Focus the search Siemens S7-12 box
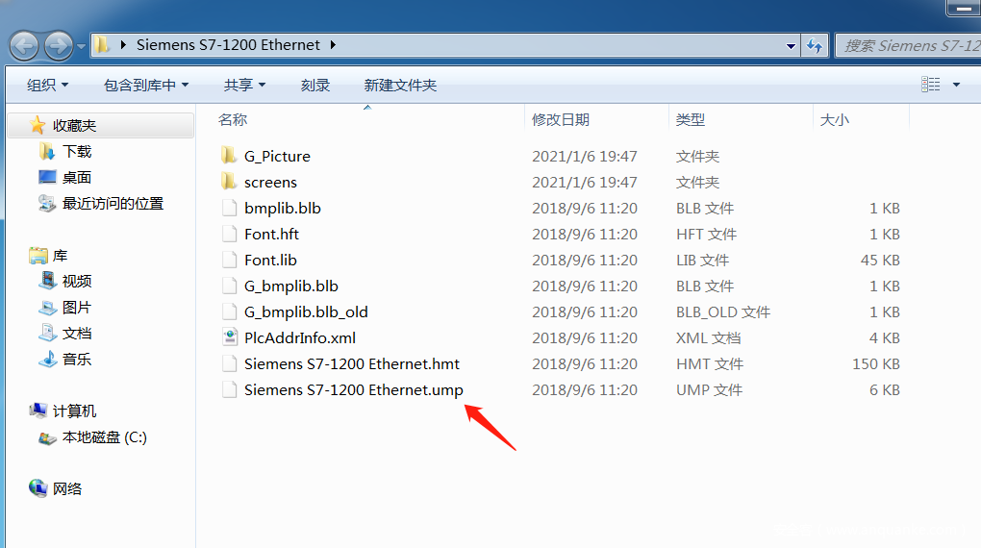This screenshot has height=548, width=981. (909, 46)
